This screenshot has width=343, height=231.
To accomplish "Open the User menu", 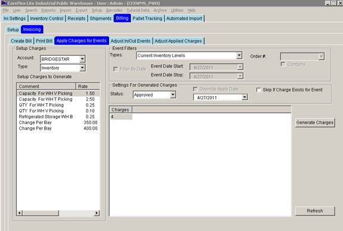I will click(x=17, y=10).
